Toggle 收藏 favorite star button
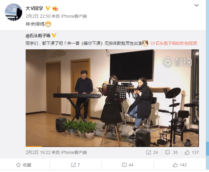209x172 pixels. click(x=24, y=165)
